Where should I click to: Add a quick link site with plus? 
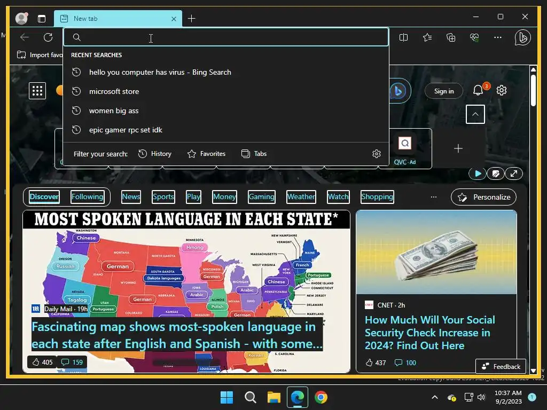pos(458,148)
